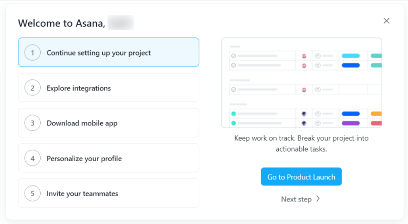Click the step 2 number circle

[x=33, y=88]
